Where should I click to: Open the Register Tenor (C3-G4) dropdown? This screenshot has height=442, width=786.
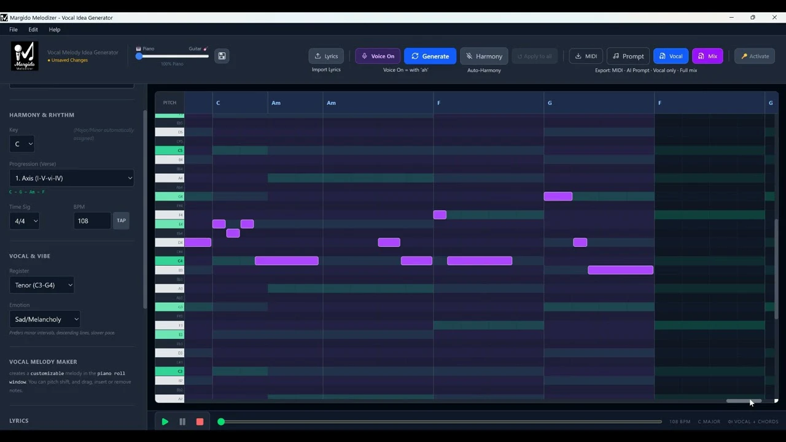pos(42,285)
